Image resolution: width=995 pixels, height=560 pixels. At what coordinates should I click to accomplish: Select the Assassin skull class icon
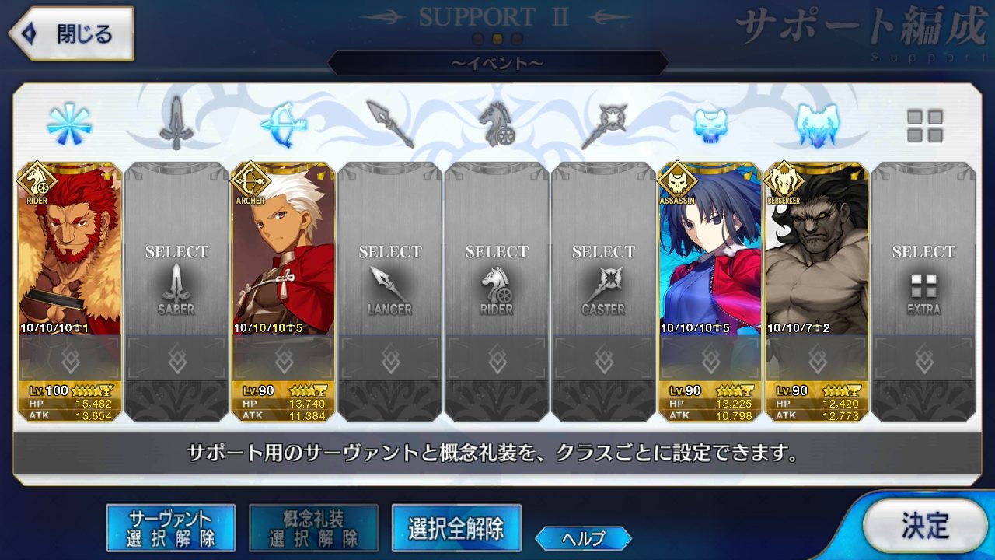[x=710, y=124]
